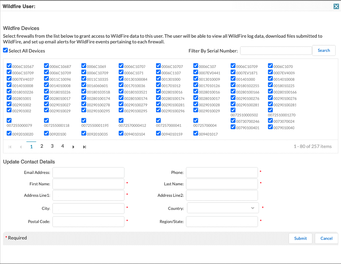Submit the contact details form
The height and width of the screenshot is (264, 341).
(300, 238)
